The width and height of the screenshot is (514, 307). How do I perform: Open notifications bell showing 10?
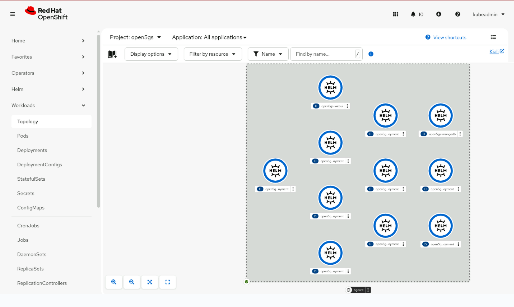tap(417, 14)
